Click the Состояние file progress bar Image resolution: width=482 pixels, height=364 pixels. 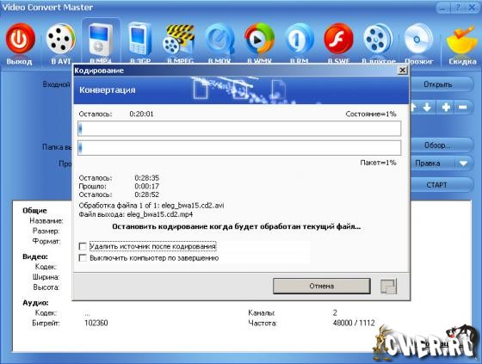239,128
